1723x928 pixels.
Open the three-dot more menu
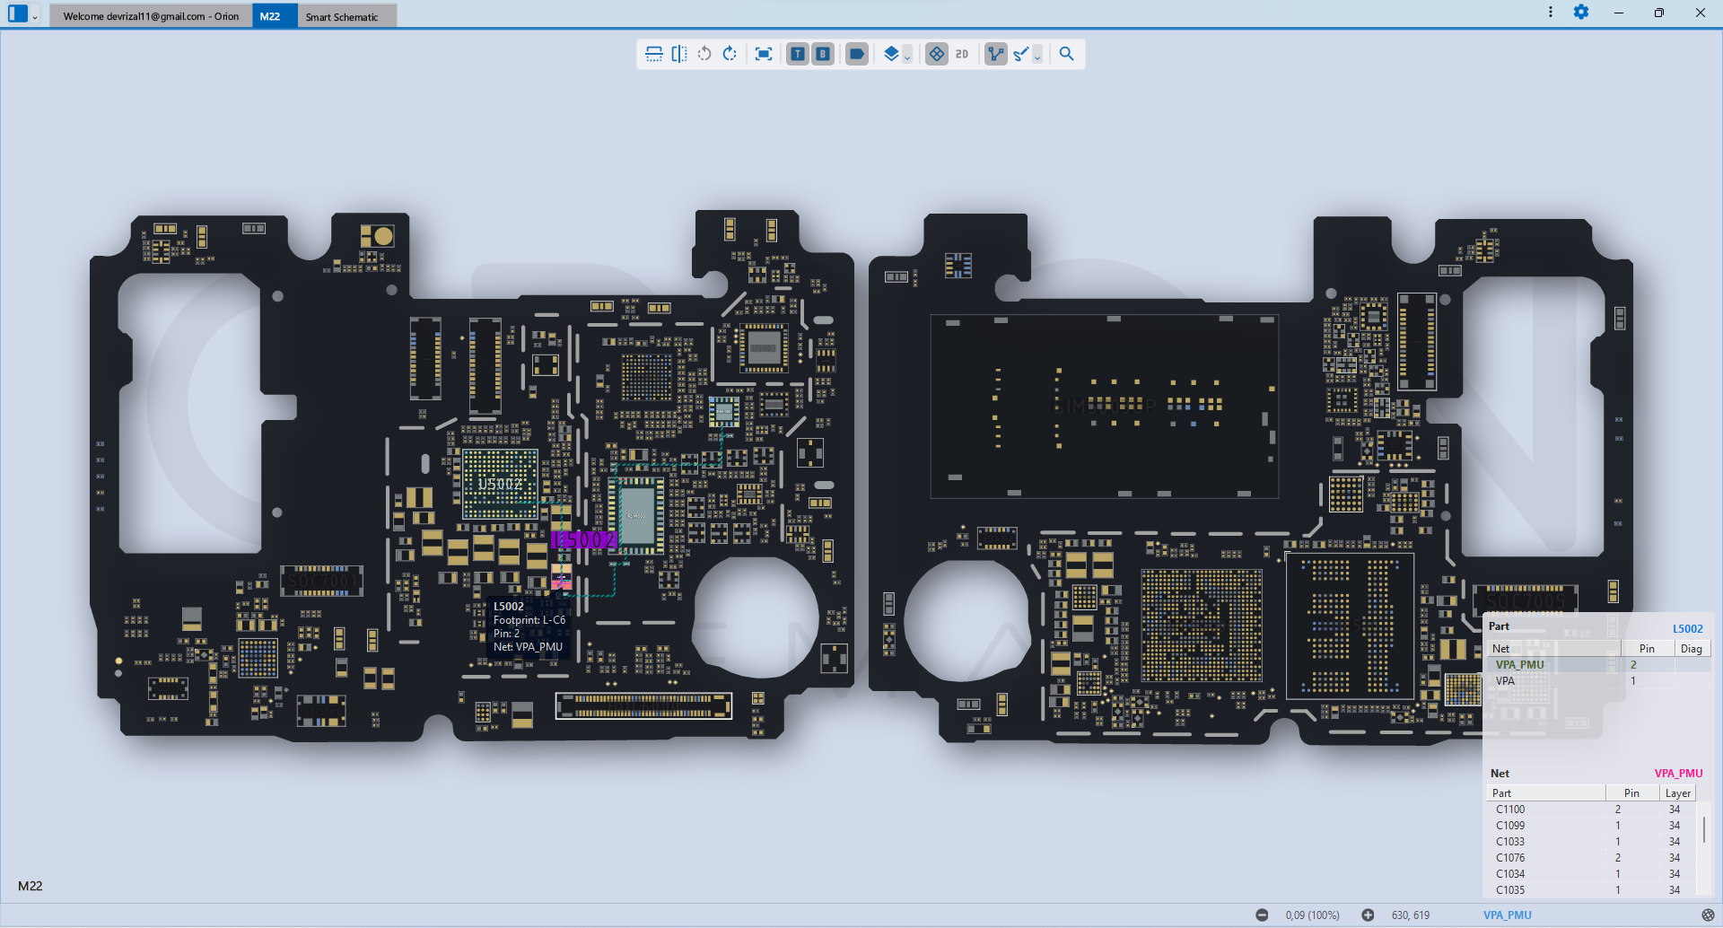tap(1550, 12)
